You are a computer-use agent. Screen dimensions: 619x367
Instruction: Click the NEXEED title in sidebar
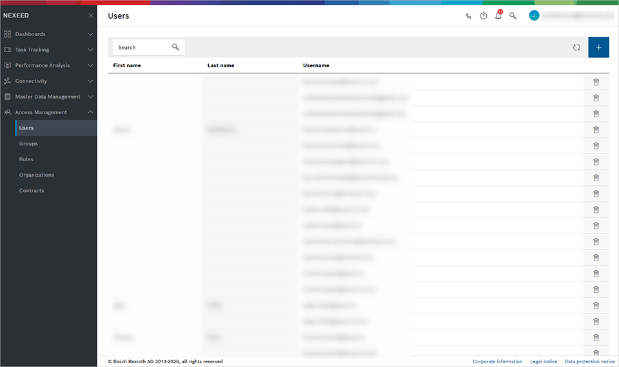coord(15,15)
